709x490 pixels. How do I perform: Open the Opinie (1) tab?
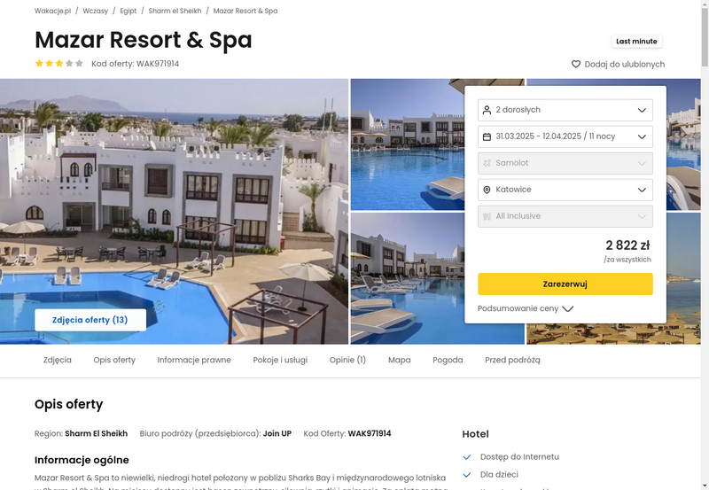[x=347, y=360]
